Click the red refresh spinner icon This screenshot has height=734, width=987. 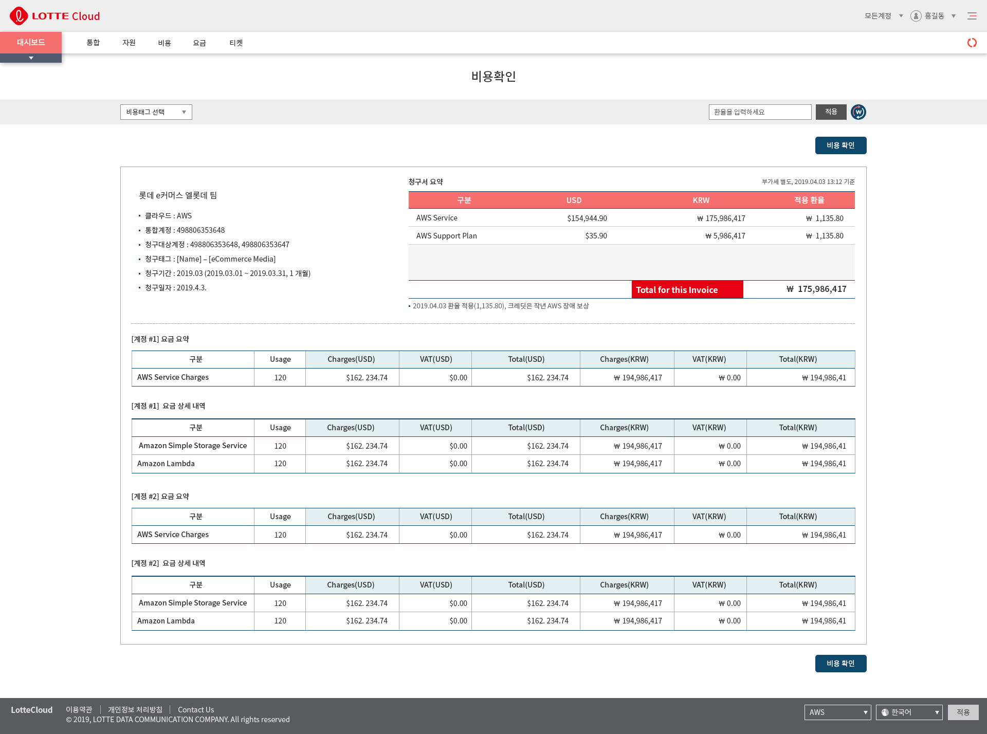click(x=972, y=43)
